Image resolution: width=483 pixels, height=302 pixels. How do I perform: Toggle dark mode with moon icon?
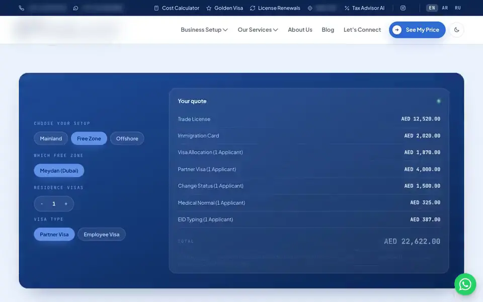coord(456,30)
